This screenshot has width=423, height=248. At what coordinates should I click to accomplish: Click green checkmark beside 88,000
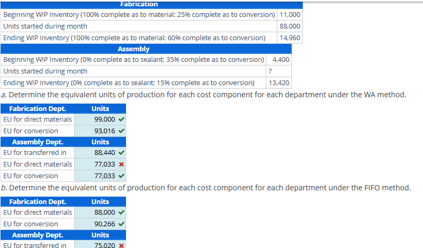[121, 213]
